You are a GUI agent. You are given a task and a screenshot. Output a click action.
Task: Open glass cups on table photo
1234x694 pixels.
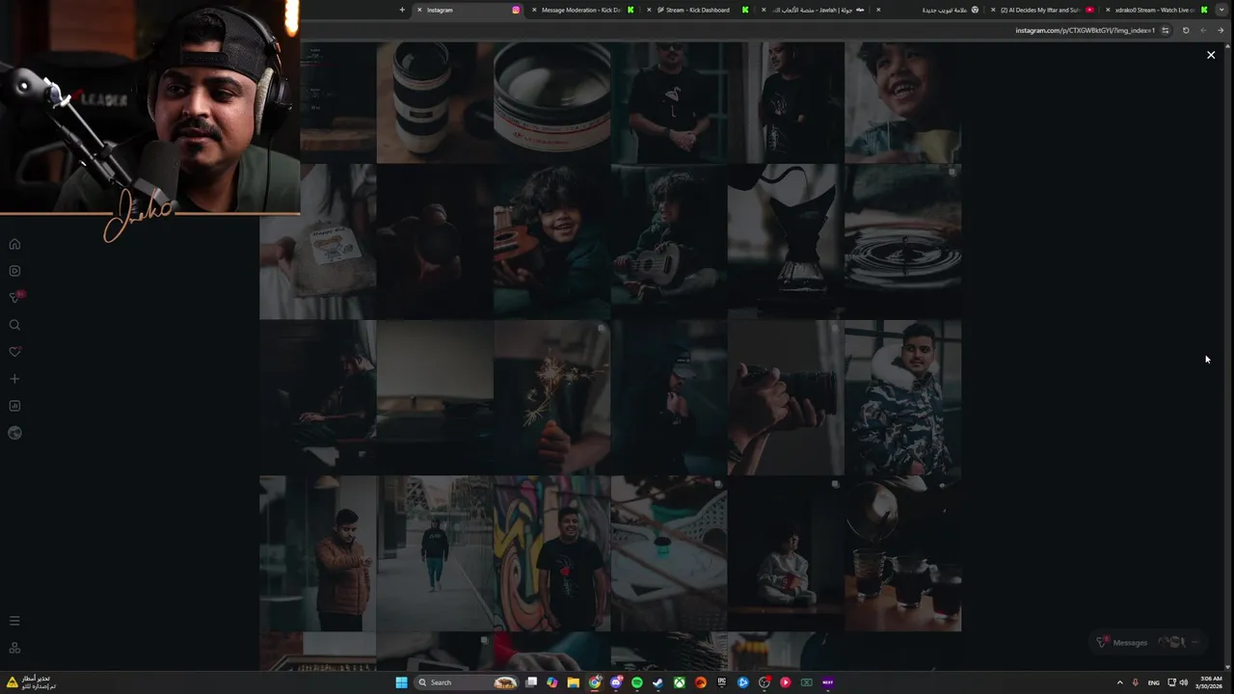[x=902, y=553]
